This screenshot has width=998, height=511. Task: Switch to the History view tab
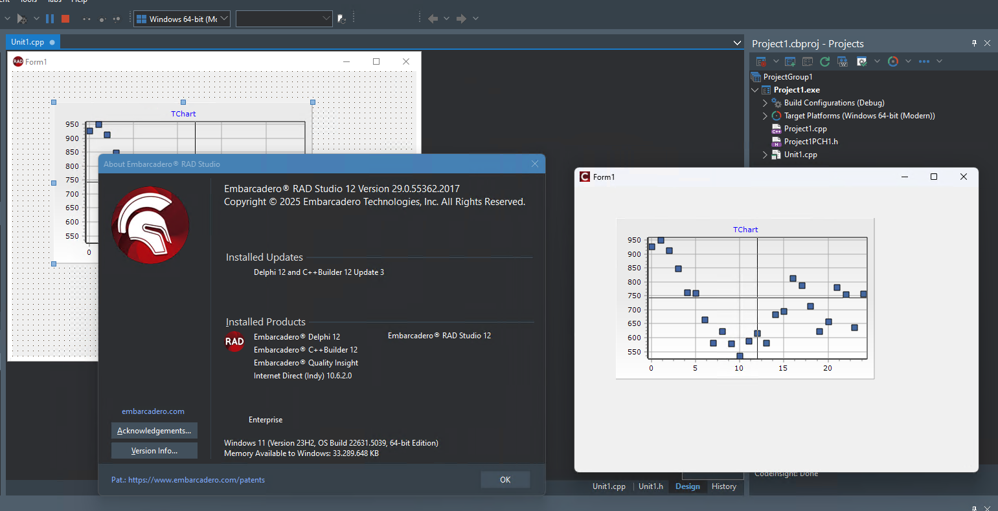[x=724, y=486]
